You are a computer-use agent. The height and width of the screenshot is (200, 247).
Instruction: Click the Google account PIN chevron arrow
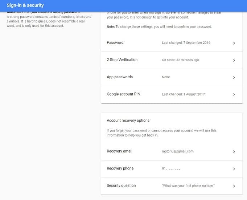coord(234,95)
